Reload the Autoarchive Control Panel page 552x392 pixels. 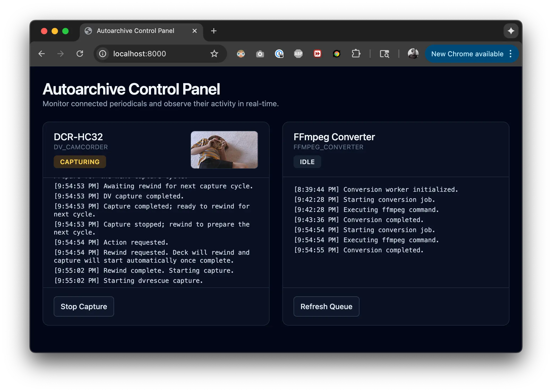(80, 54)
